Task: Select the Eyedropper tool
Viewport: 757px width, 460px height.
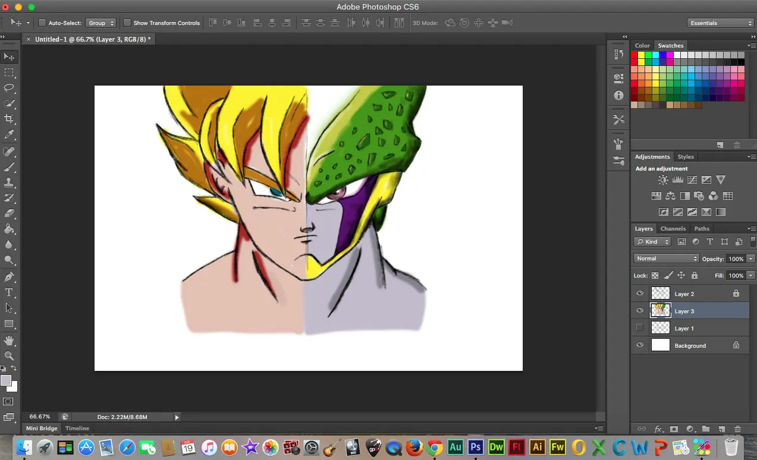Action: (9, 135)
